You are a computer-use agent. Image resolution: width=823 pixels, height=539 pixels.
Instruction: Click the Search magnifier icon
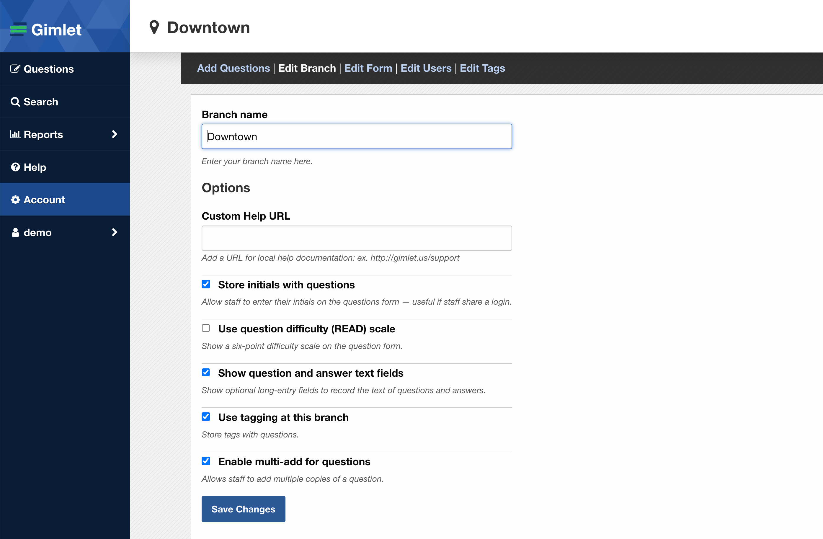[15, 102]
